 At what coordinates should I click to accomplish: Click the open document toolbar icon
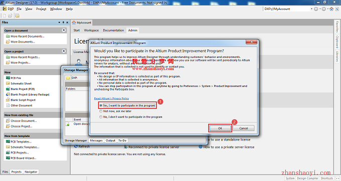[10, 15]
